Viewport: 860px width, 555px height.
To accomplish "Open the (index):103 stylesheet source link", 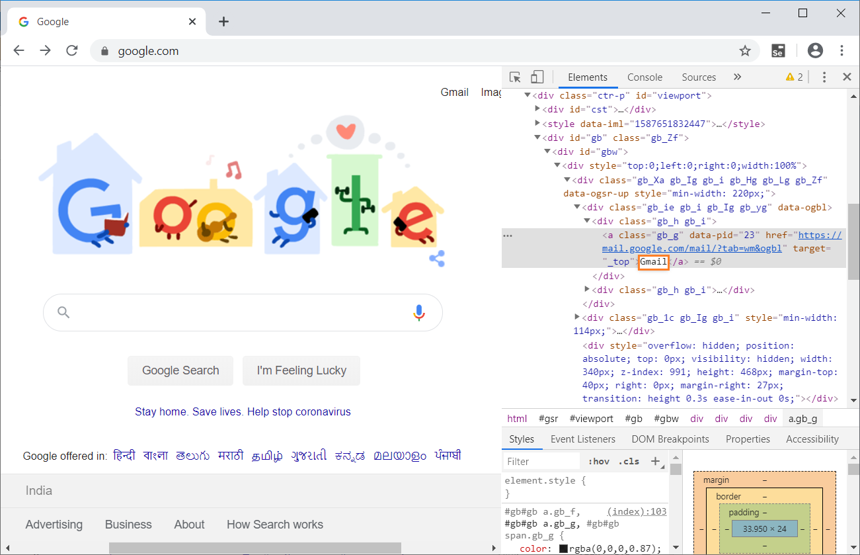I will coord(637,511).
